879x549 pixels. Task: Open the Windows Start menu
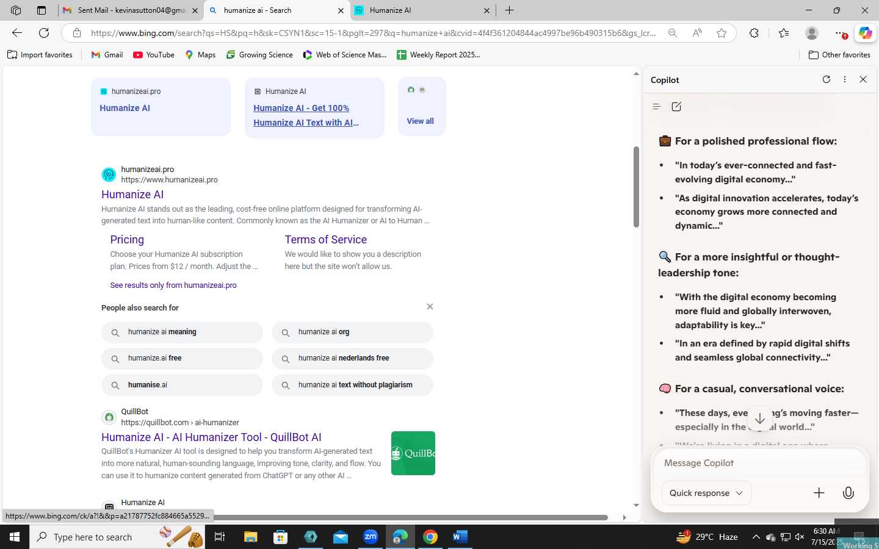click(x=15, y=537)
